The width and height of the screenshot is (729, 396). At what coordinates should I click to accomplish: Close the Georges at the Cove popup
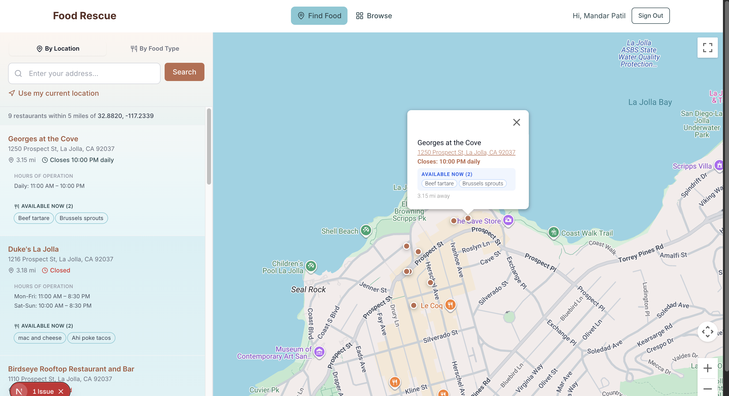point(516,122)
